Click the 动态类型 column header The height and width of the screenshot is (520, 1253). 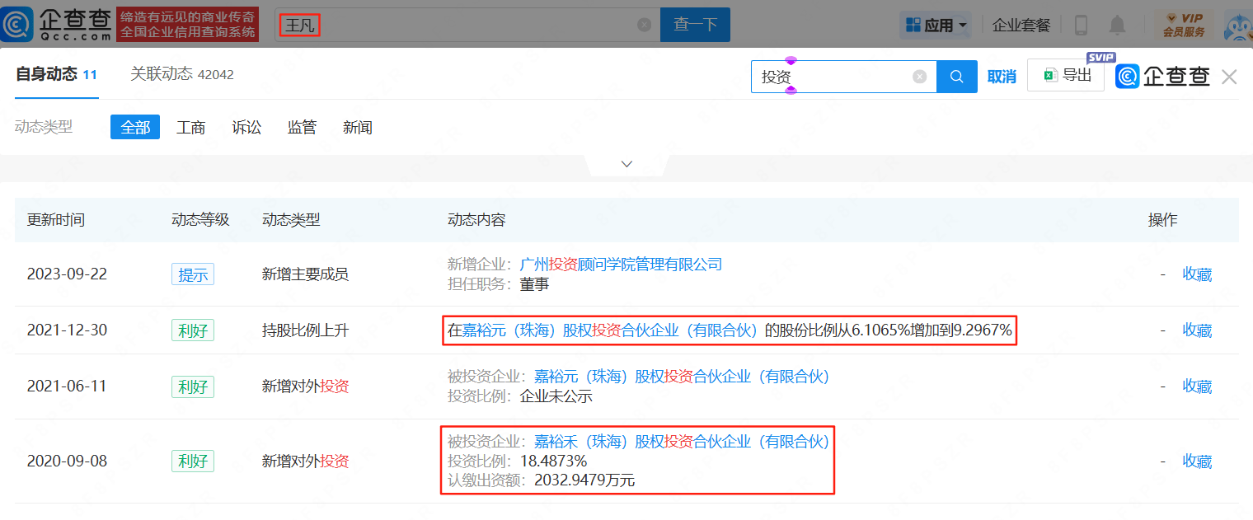click(x=291, y=220)
